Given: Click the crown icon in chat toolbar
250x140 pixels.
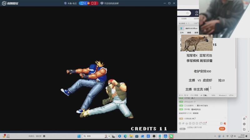Looking at the screenshot, I should pyautogui.click(x=187, y=123).
